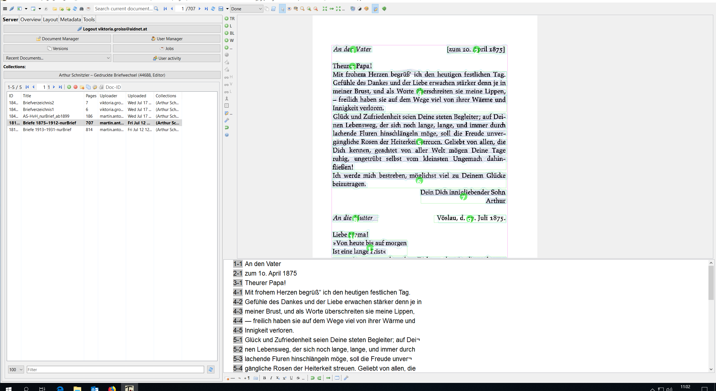Click the Jobs button
Image resolution: width=716 pixels, height=391 pixels.
[x=167, y=48]
